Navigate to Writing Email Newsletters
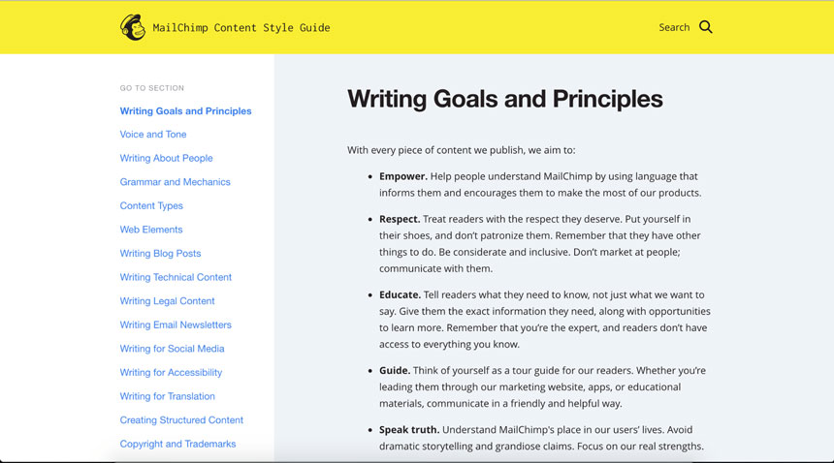The image size is (834, 463). coord(176,324)
